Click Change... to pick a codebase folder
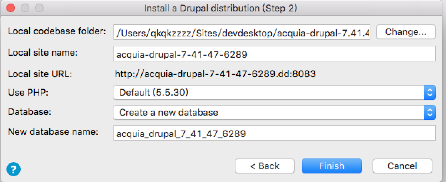Viewport: 446px width, 182px height. click(406, 32)
